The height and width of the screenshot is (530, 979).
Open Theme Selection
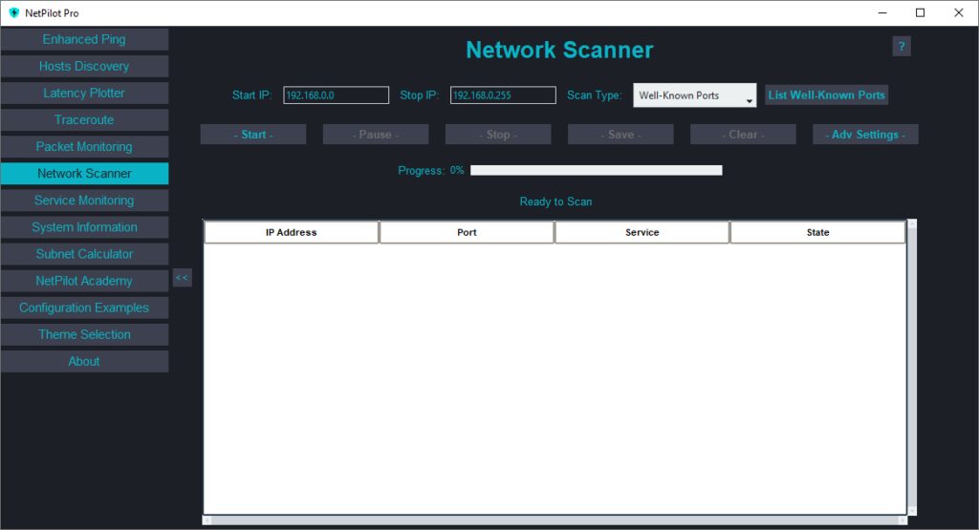point(84,334)
